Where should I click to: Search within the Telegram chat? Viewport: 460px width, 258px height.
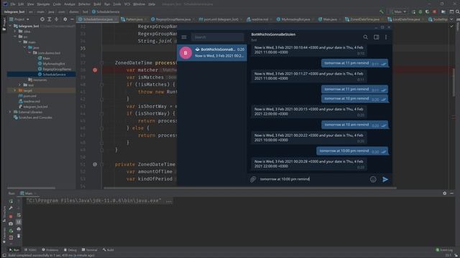point(366,37)
